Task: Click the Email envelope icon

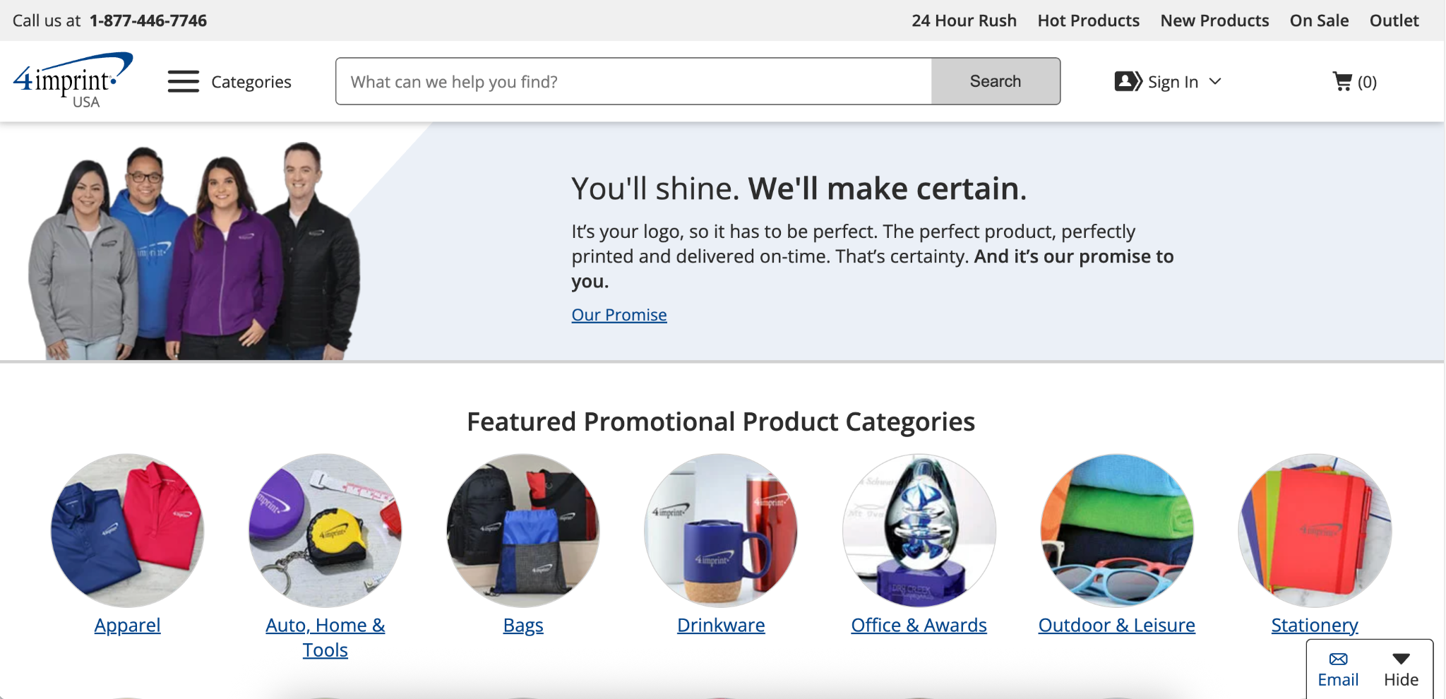Action: 1338,659
